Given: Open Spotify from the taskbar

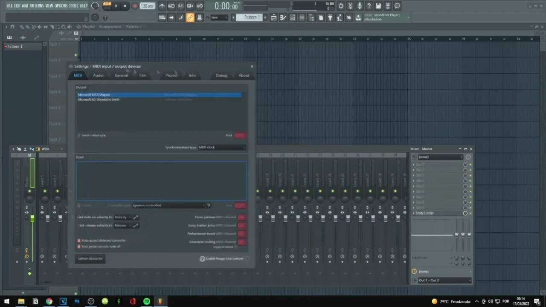Looking at the screenshot, I should 147,301.
